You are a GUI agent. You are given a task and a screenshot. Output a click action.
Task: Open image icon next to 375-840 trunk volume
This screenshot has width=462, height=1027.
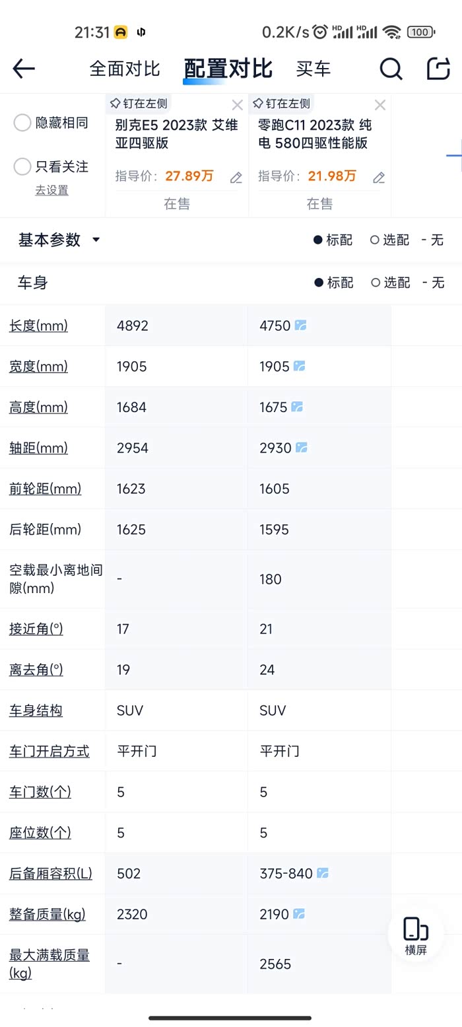323,873
